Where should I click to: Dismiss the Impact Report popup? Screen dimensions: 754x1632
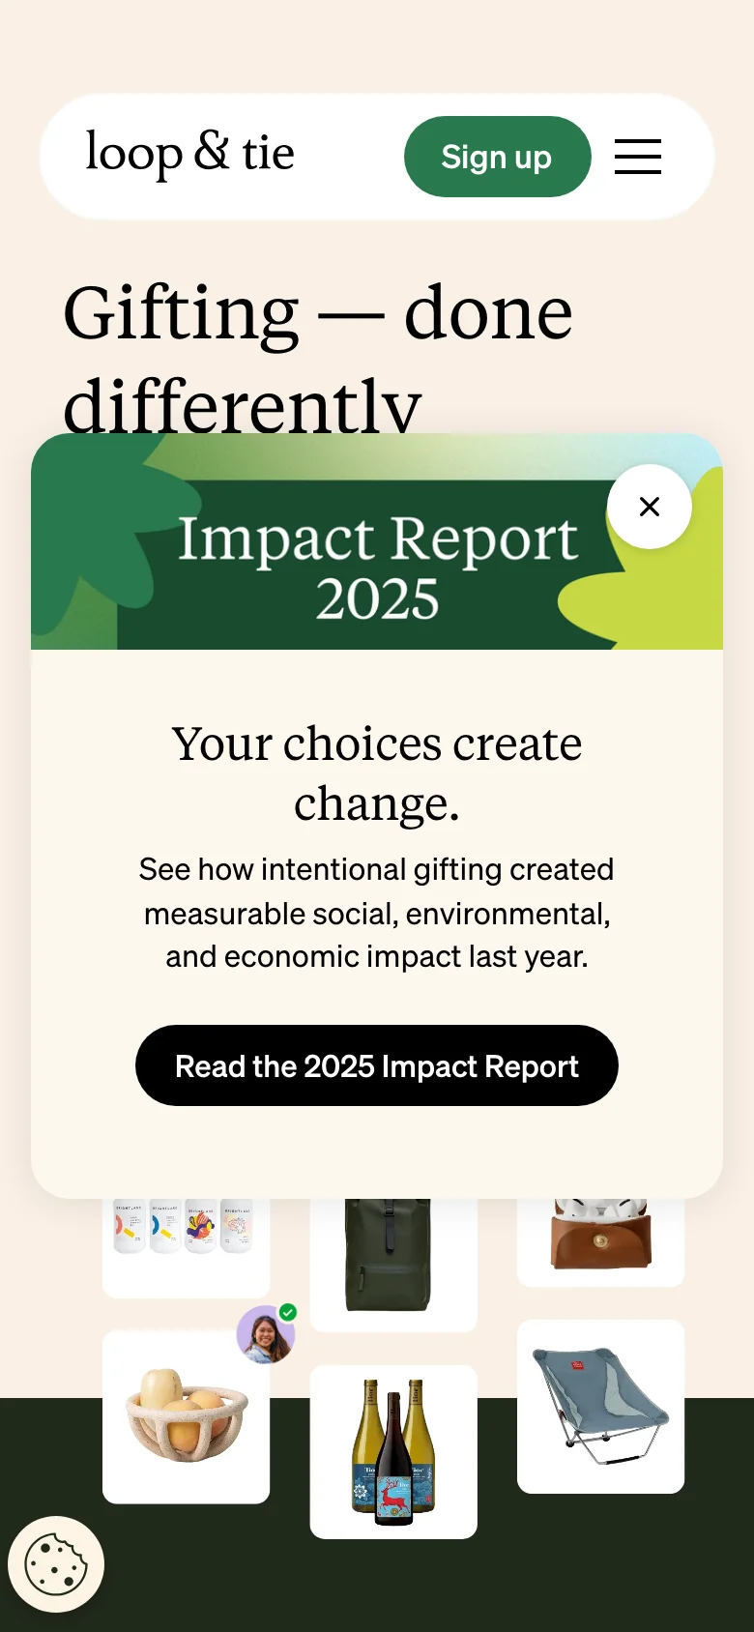click(650, 507)
